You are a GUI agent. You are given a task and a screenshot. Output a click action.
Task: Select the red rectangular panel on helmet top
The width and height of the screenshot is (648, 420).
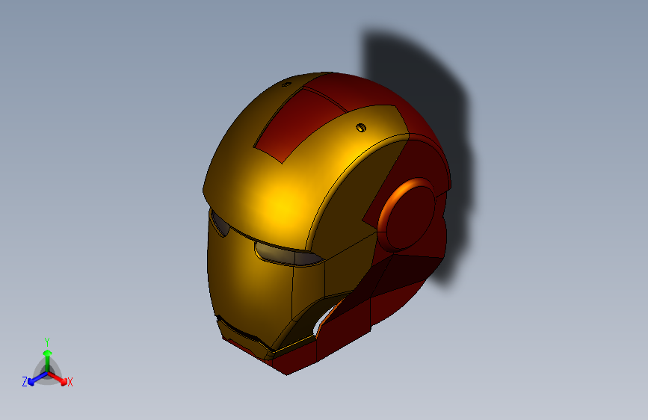(301, 124)
